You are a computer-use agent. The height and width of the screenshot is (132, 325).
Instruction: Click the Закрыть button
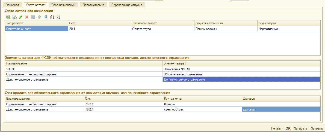[x=317, y=128]
